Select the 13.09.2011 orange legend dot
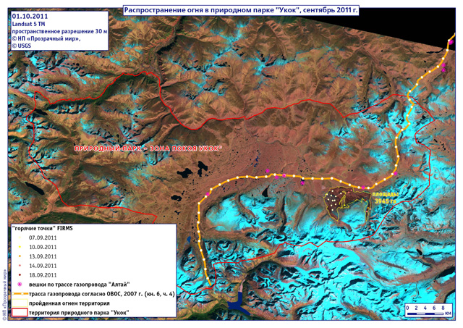The image size is (463, 328). click(19, 256)
